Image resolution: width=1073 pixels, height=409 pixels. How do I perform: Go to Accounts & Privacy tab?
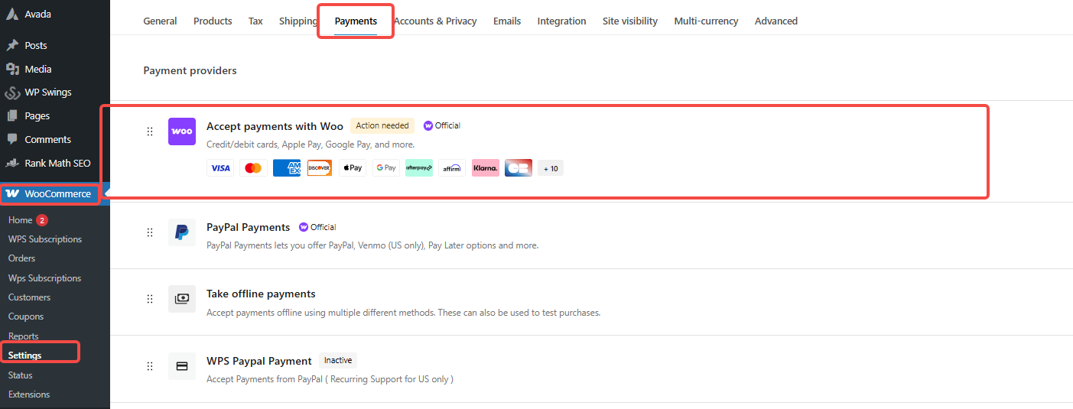click(x=435, y=21)
